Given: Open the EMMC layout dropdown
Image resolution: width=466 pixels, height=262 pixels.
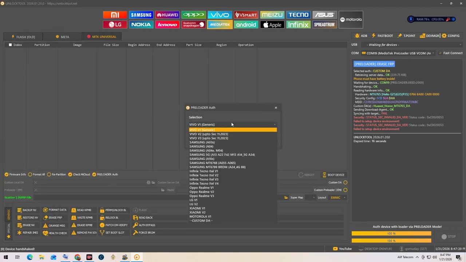Looking at the screenshot, I should coord(338,198).
